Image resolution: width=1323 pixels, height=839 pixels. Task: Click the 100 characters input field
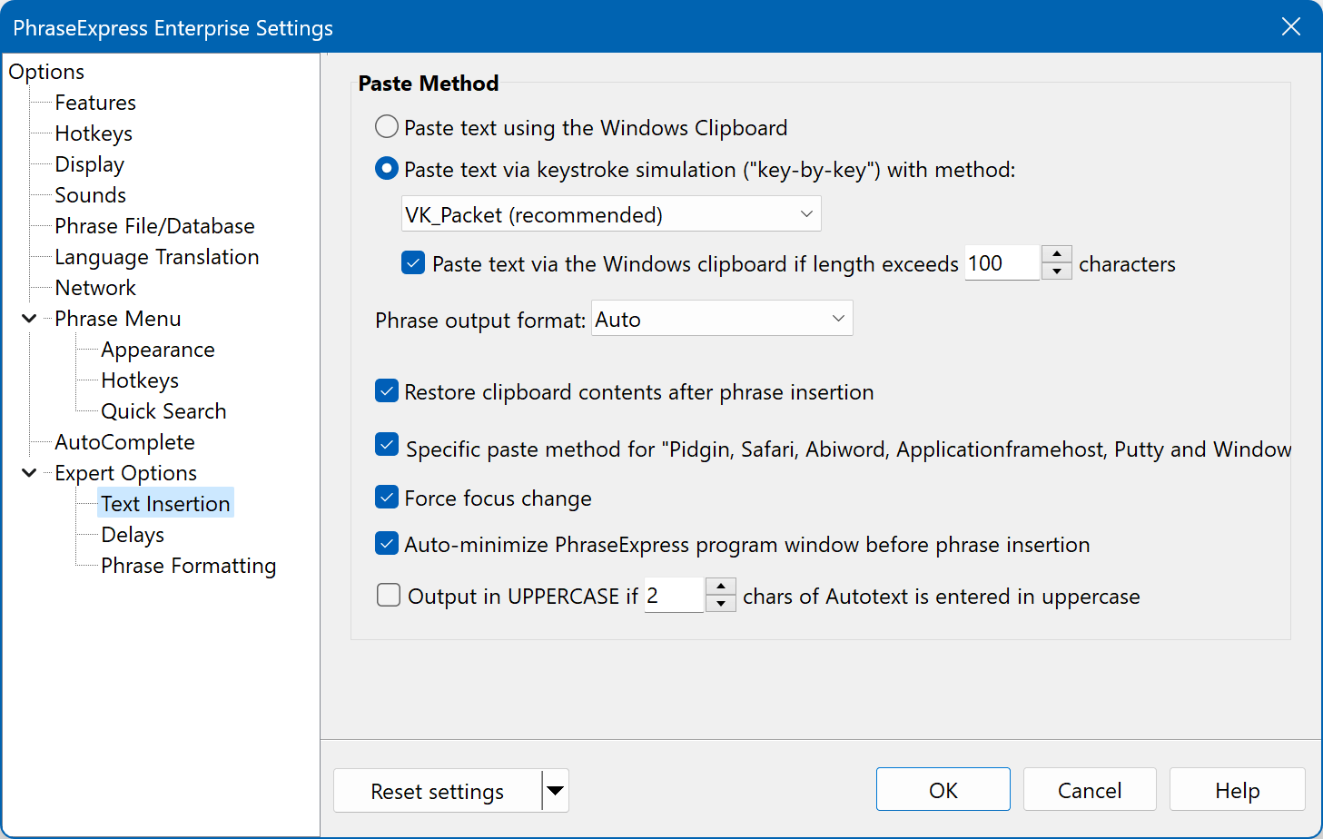coord(1002,263)
